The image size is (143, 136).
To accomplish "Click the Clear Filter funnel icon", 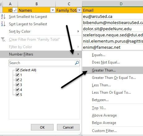I will 3,39.
